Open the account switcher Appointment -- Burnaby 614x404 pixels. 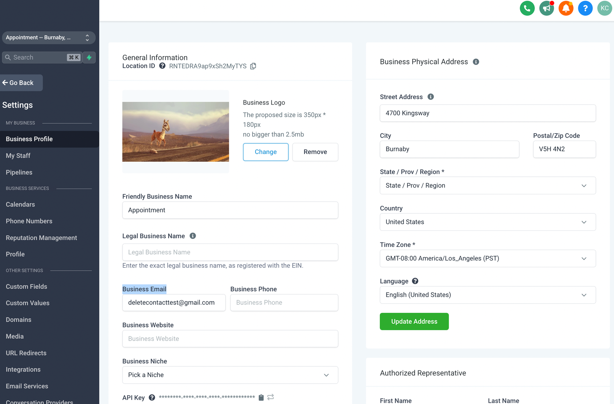coord(48,38)
